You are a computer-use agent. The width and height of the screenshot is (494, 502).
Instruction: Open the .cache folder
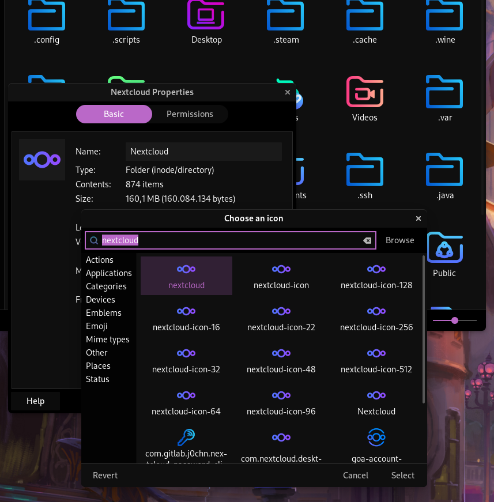[365, 22]
